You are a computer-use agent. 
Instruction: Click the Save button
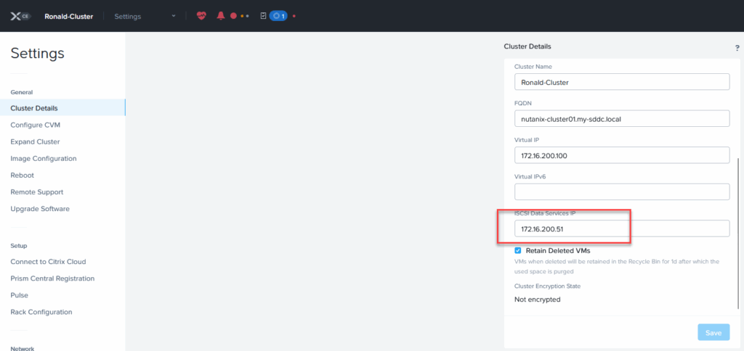point(713,333)
